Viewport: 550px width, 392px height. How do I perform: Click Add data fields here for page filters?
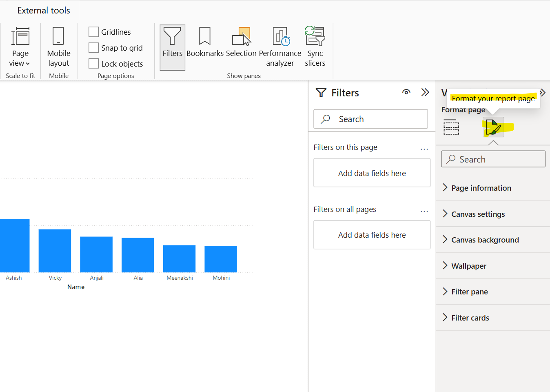[372, 172]
